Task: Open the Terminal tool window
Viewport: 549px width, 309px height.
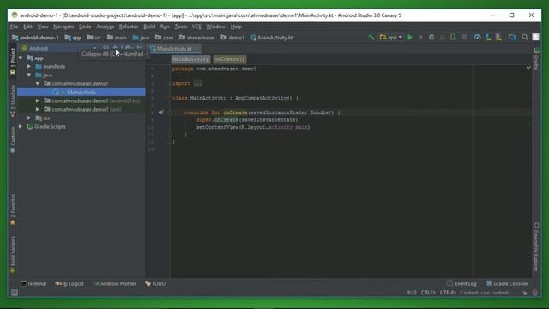Action: (33, 284)
